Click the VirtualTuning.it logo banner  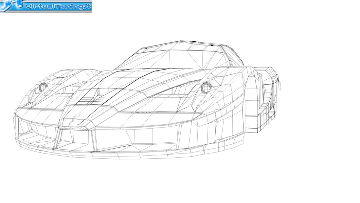click(46, 6)
